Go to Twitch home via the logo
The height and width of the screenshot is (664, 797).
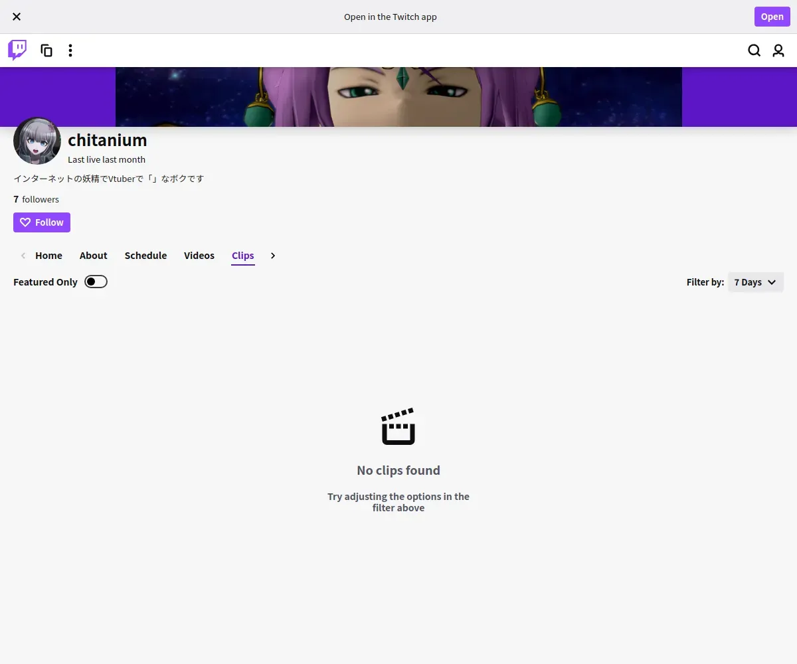point(17,50)
